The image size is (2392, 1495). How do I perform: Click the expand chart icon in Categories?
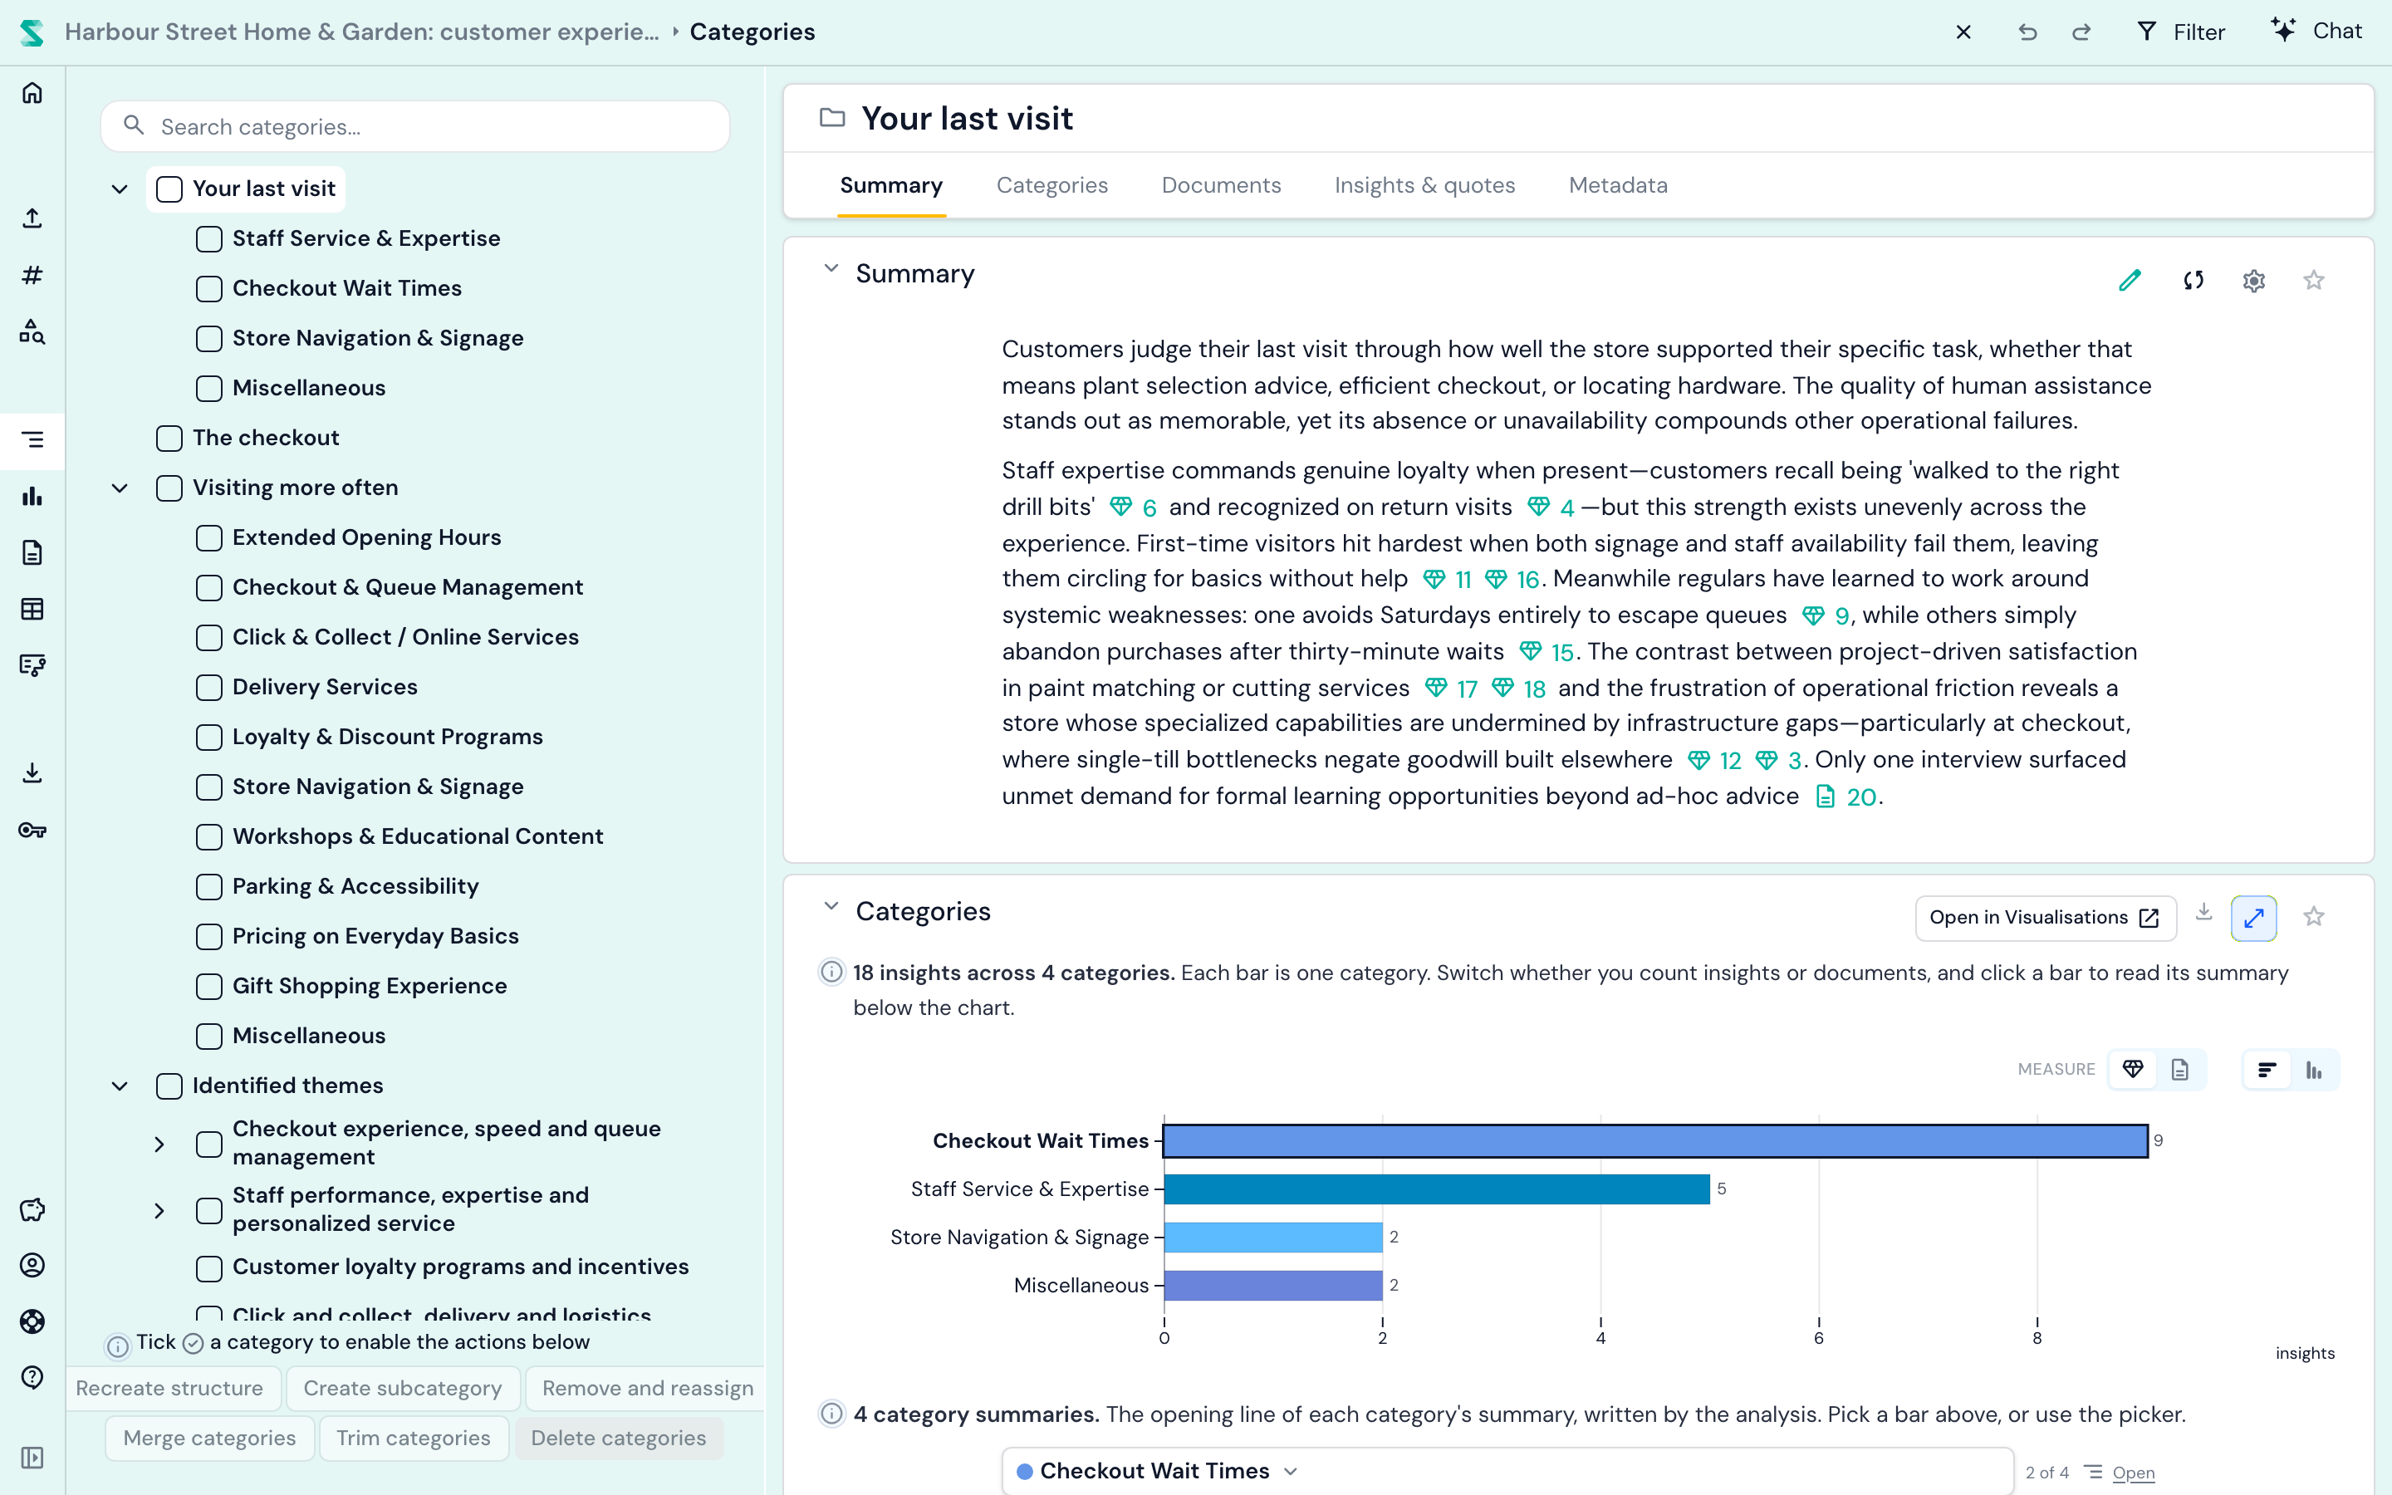[2253, 919]
